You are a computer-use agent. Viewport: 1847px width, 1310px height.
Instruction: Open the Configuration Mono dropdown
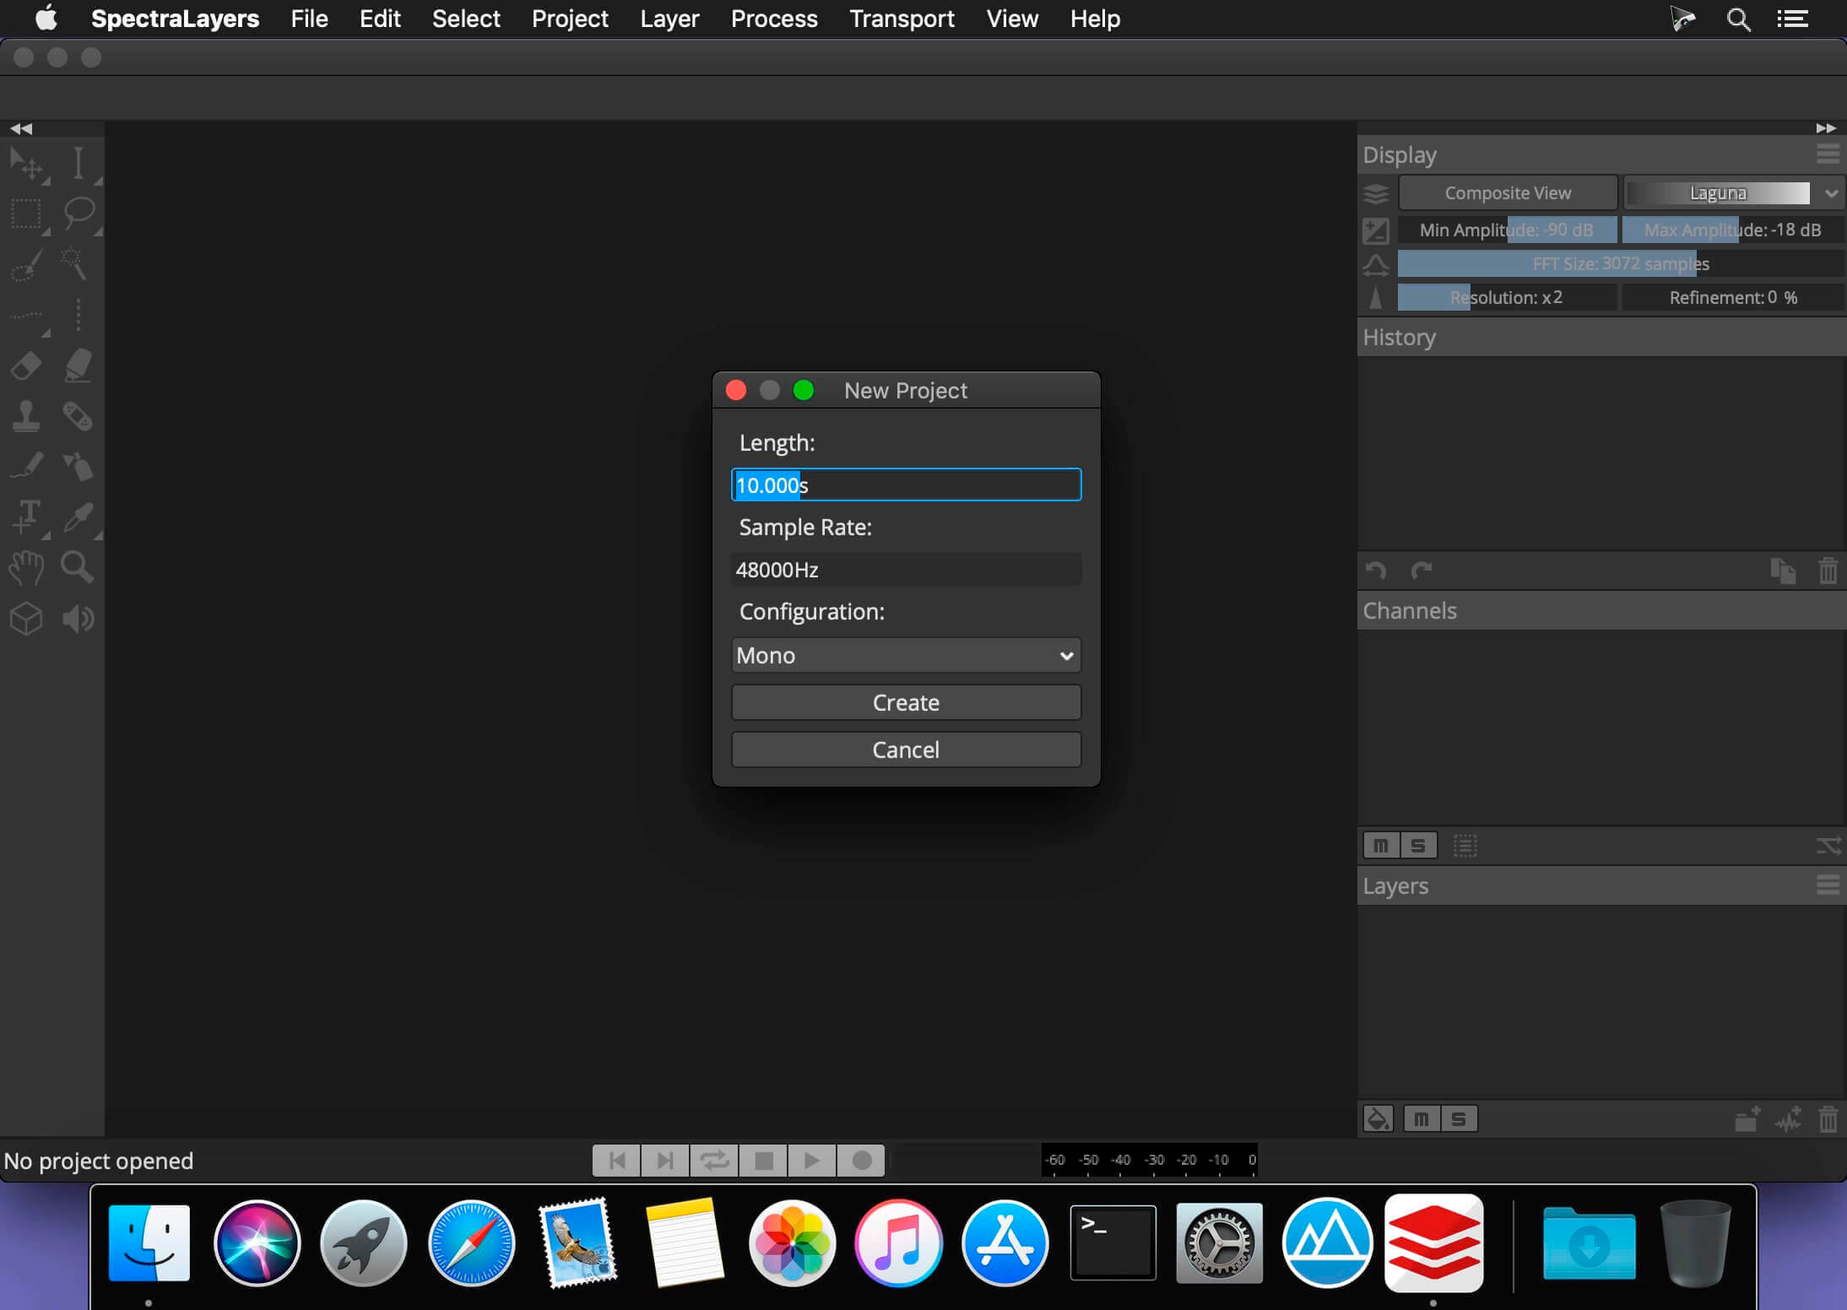point(906,655)
